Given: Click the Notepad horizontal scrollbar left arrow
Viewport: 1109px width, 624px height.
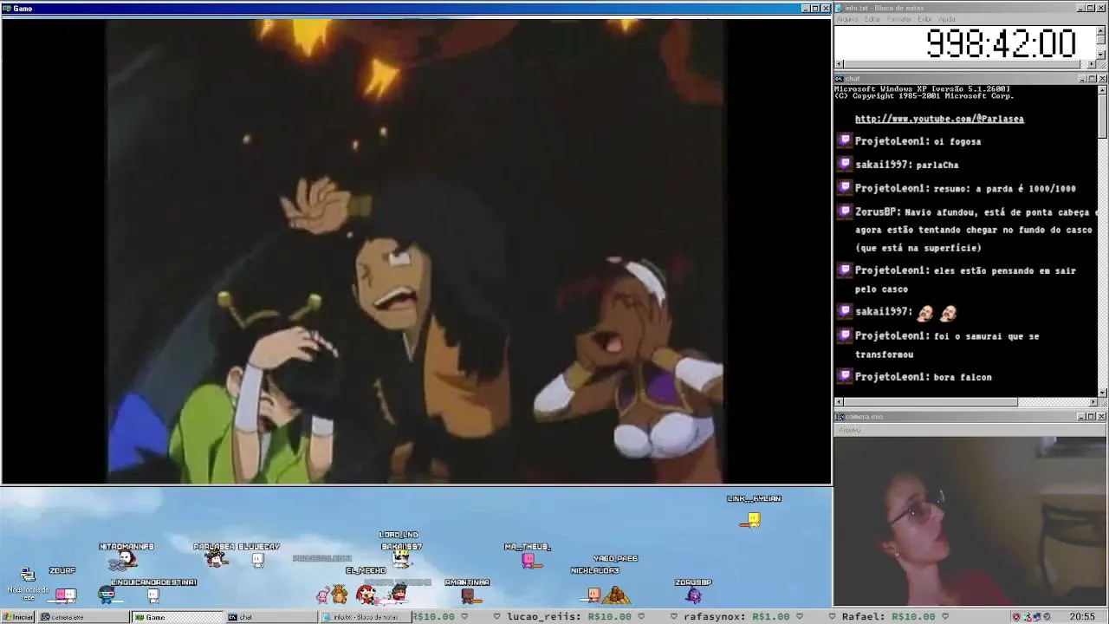Looking at the screenshot, I should (839, 64).
